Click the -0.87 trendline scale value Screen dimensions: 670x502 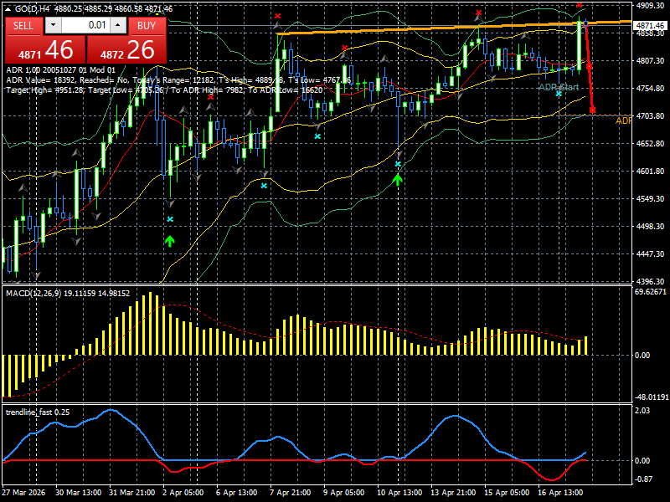coord(643,479)
